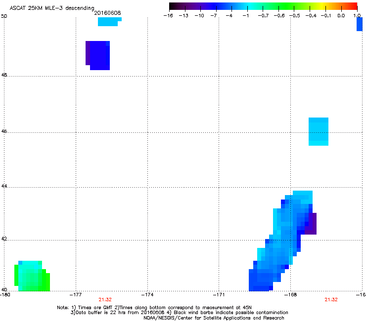Click the note line '3)Data buffer is 22 hrs'
Viewport: 366px width, 321px height.
pos(179,313)
